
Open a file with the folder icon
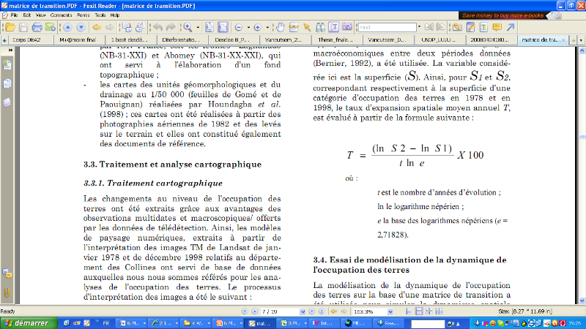pos(10,27)
